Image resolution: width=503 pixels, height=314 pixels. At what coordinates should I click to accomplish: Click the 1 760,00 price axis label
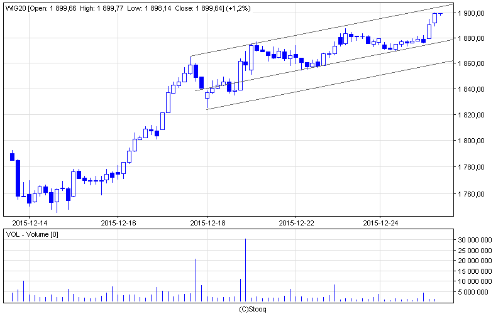471,194
